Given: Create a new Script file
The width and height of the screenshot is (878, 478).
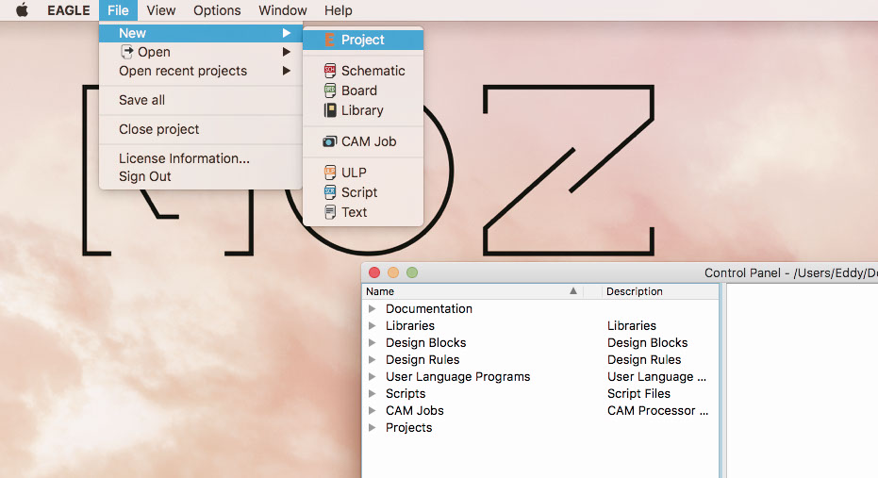Looking at the screenshot, I should pos(363,192).
